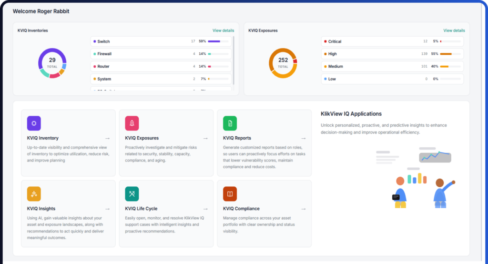Select the Critical exposures row

[x=393, y=41]
